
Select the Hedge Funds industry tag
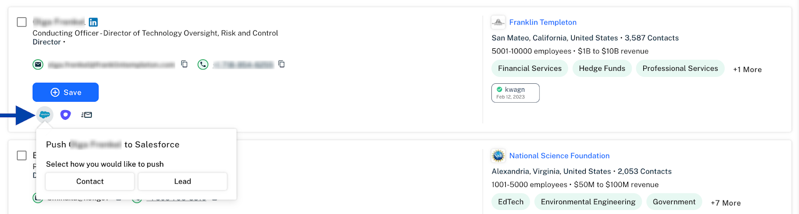tap(602, 68)
